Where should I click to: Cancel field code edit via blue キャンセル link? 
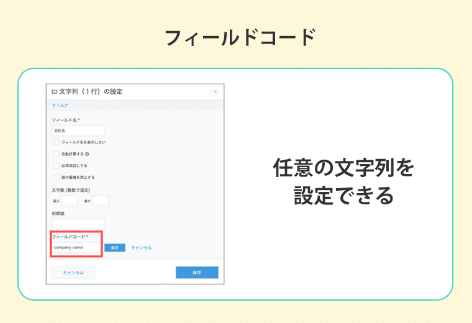click(142, 248)
